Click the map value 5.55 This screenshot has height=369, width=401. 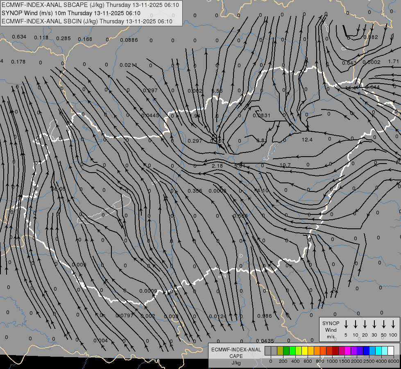(x=217, y=91)
